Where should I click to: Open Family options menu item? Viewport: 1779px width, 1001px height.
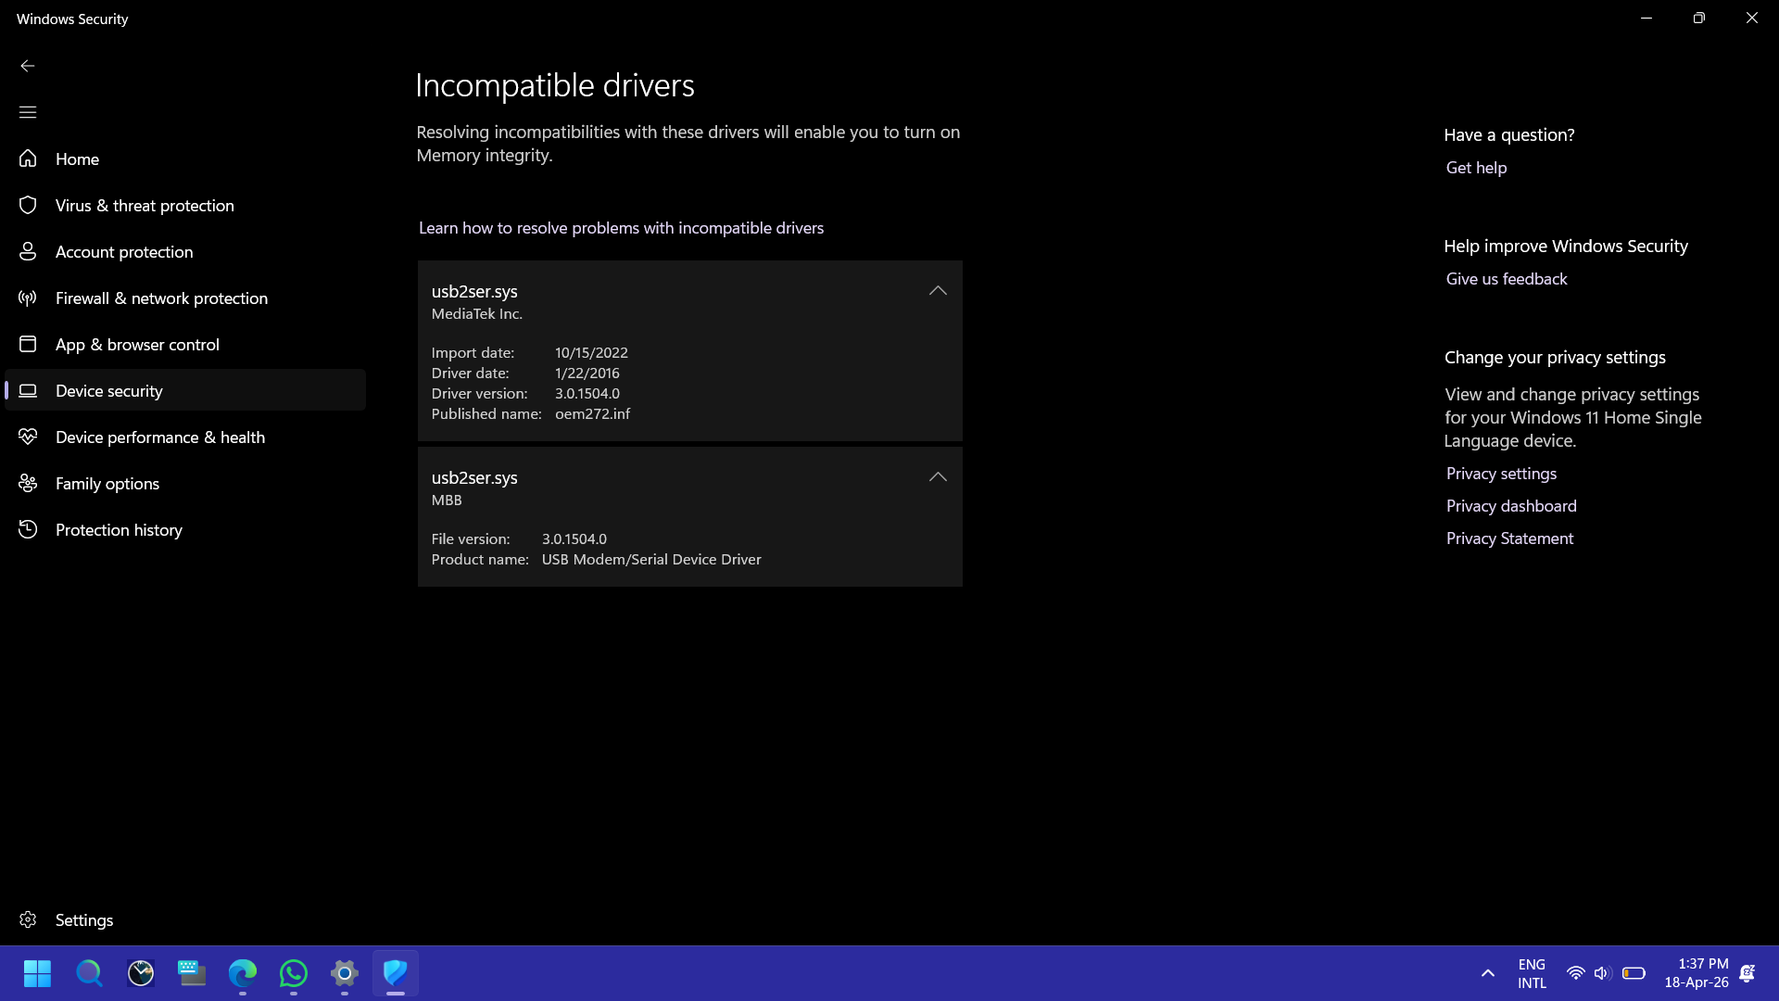tap(185, 483)
